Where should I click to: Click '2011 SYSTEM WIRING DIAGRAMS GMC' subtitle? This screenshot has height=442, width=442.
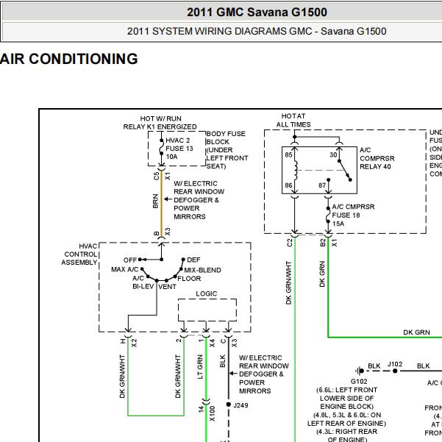pyautogui.click(x=219, y=31)
